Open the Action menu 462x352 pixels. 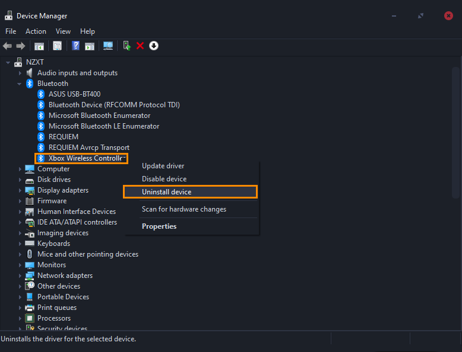[36, 31]
